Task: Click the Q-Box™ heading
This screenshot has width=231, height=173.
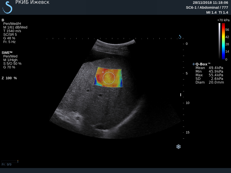Action: (x=203, y=64)
